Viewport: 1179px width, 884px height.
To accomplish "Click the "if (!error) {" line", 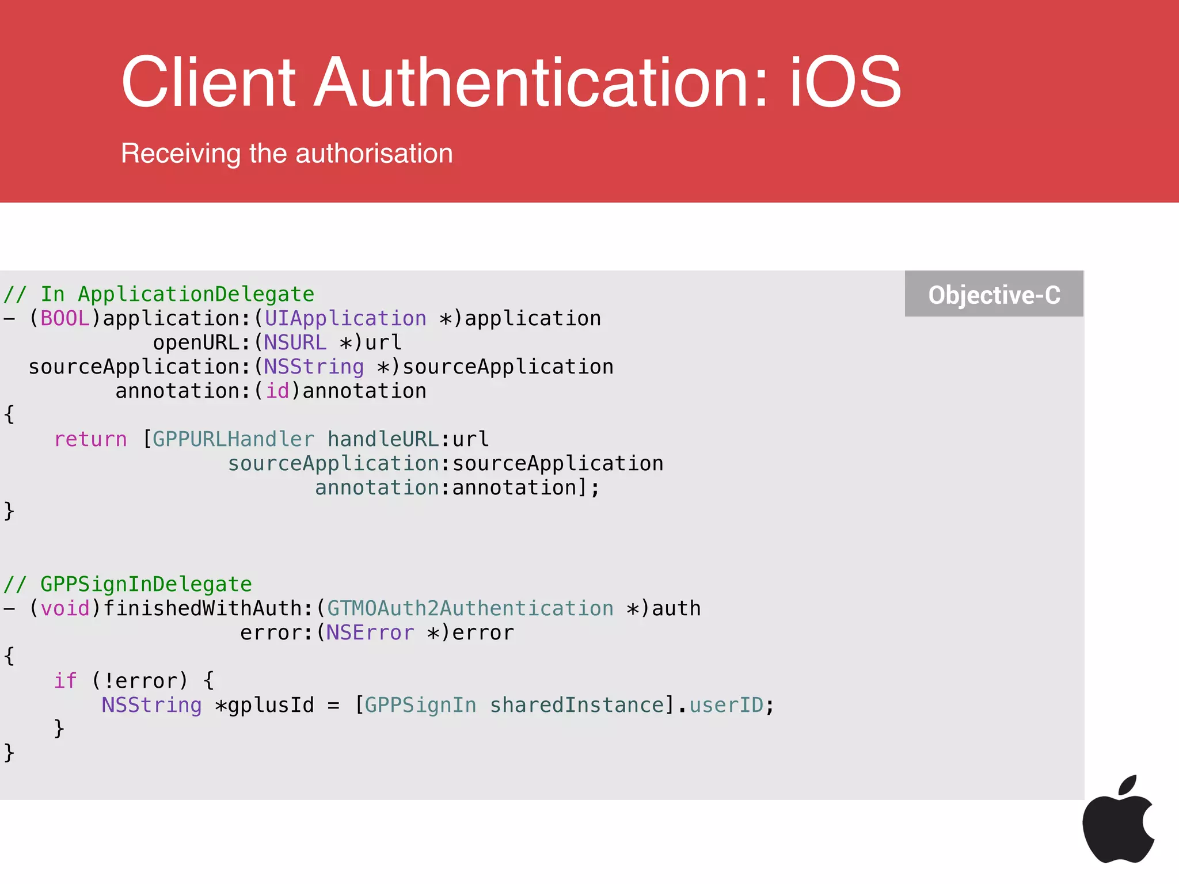I will [134, 681].
